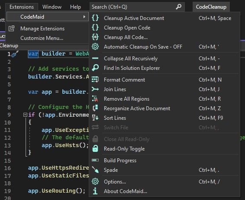Click the Format Comment icon
The height and width of the screenshot is (200, 245).
[x=95, y=79]
